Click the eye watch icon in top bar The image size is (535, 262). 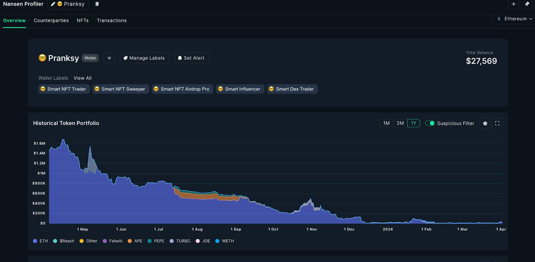pos(514,4)
